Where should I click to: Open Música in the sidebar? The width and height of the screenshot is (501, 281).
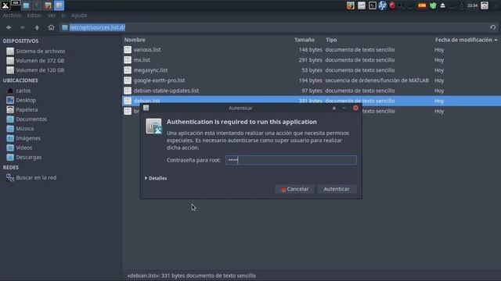tap(24, 129)
